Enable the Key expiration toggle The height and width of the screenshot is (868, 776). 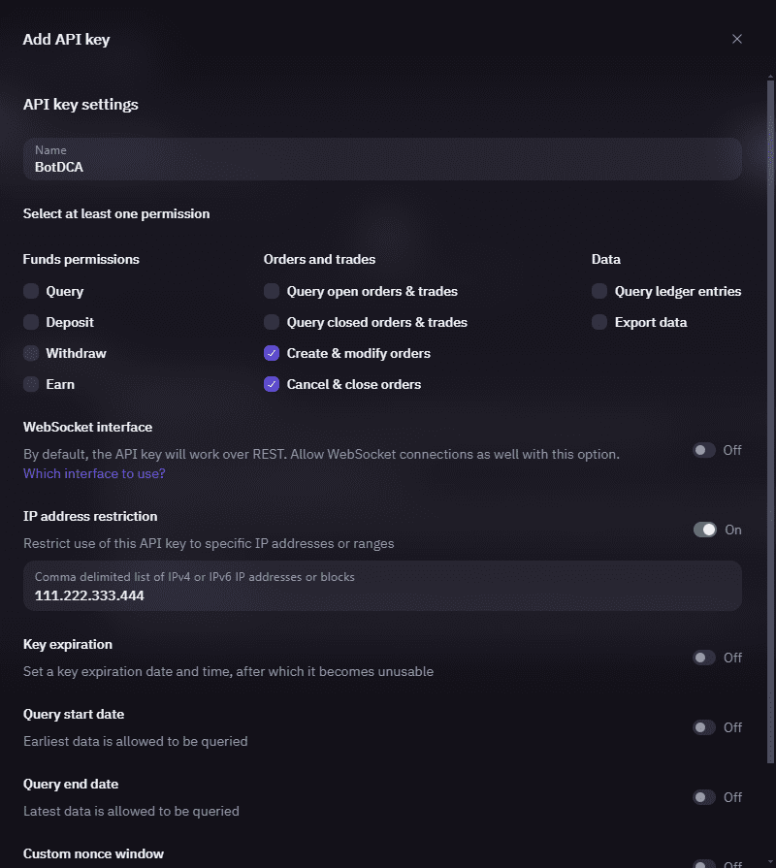click(x=704, y=658)
